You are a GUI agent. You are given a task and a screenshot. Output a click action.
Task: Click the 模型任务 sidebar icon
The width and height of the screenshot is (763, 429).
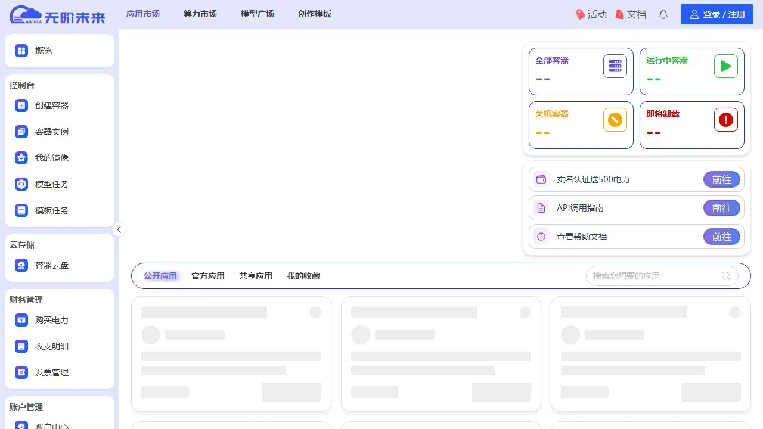pyautogui.click(x=21, y=184)
